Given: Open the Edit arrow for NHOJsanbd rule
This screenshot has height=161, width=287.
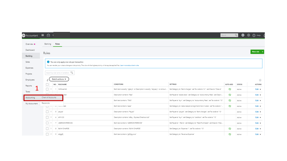Looking at the screenshot, I should pyautogui.click(x=260, y=89).
